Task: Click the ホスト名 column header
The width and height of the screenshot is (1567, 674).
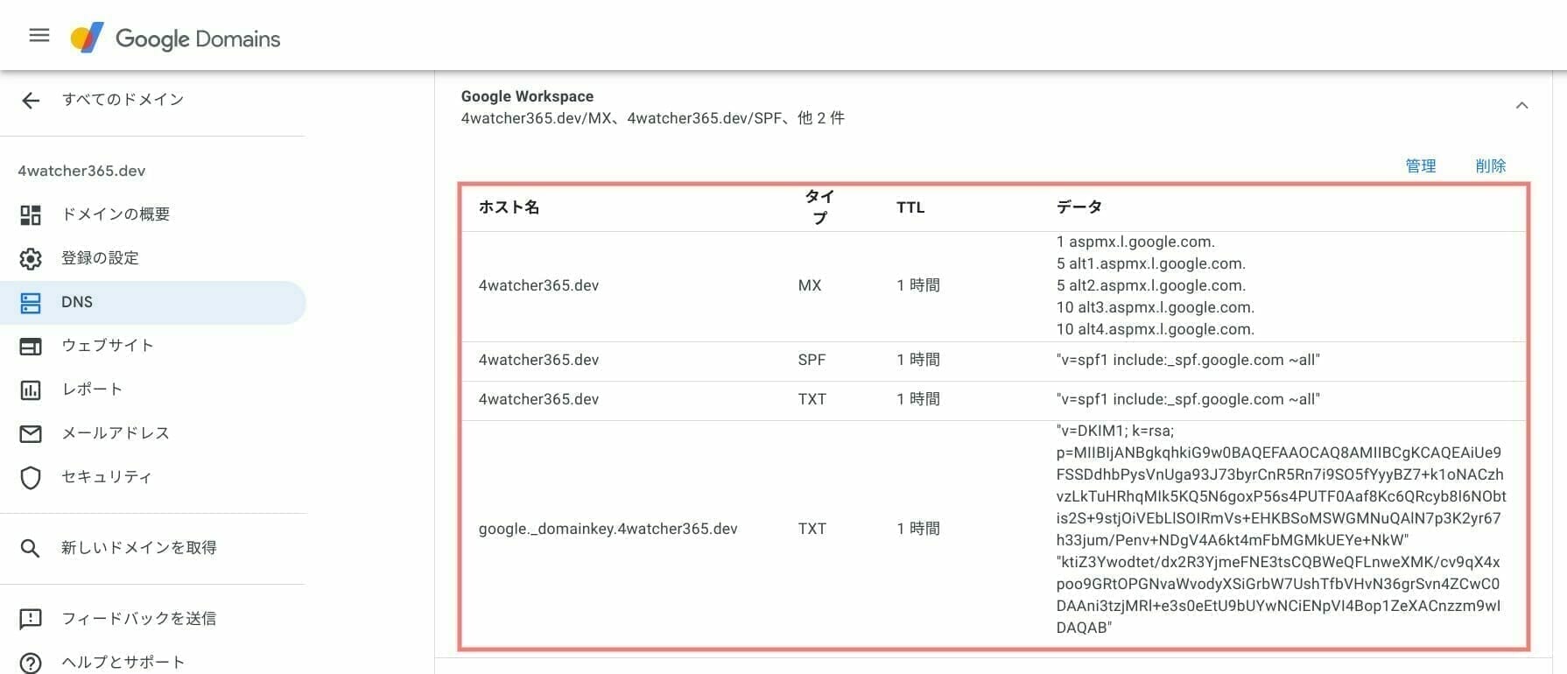Action: (509, 207)
